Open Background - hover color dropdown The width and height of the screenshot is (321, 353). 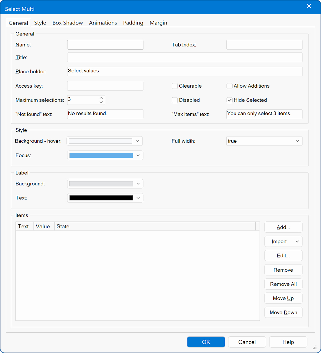click(137, 141)
